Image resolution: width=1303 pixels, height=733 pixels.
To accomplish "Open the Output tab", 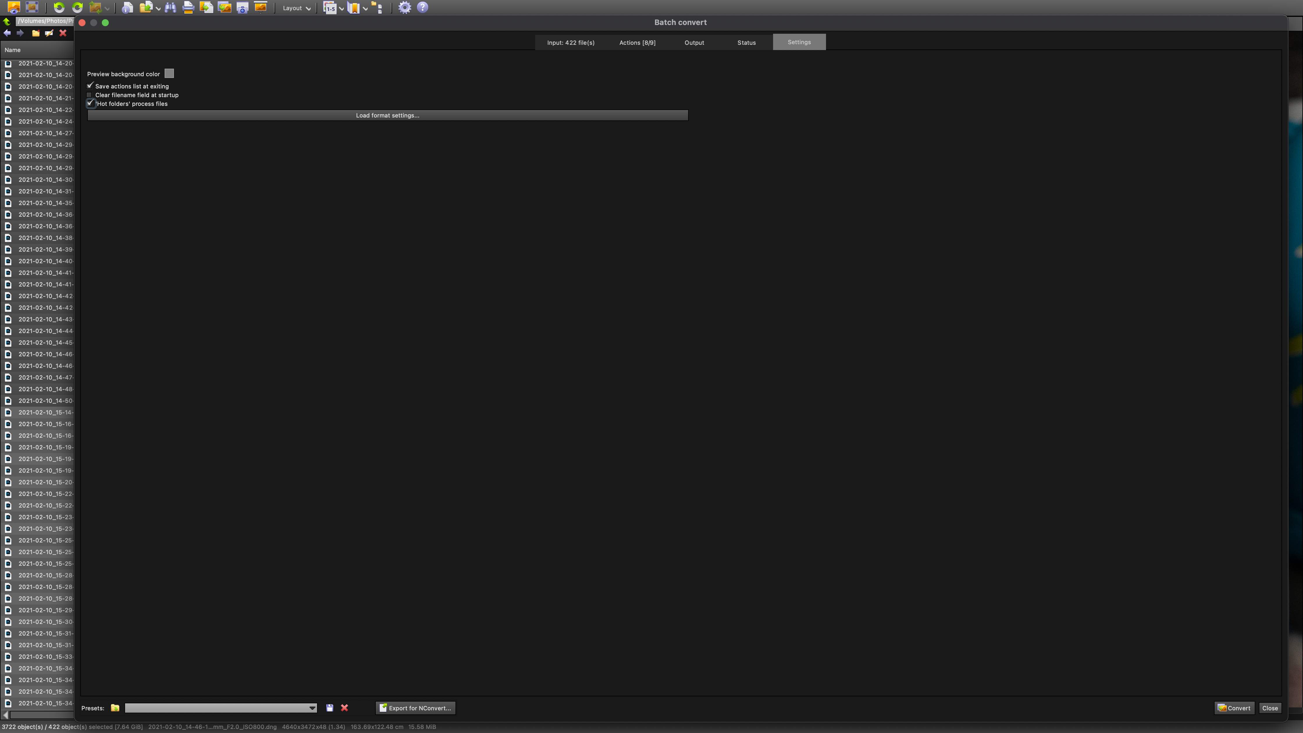I will pos(694,42).
